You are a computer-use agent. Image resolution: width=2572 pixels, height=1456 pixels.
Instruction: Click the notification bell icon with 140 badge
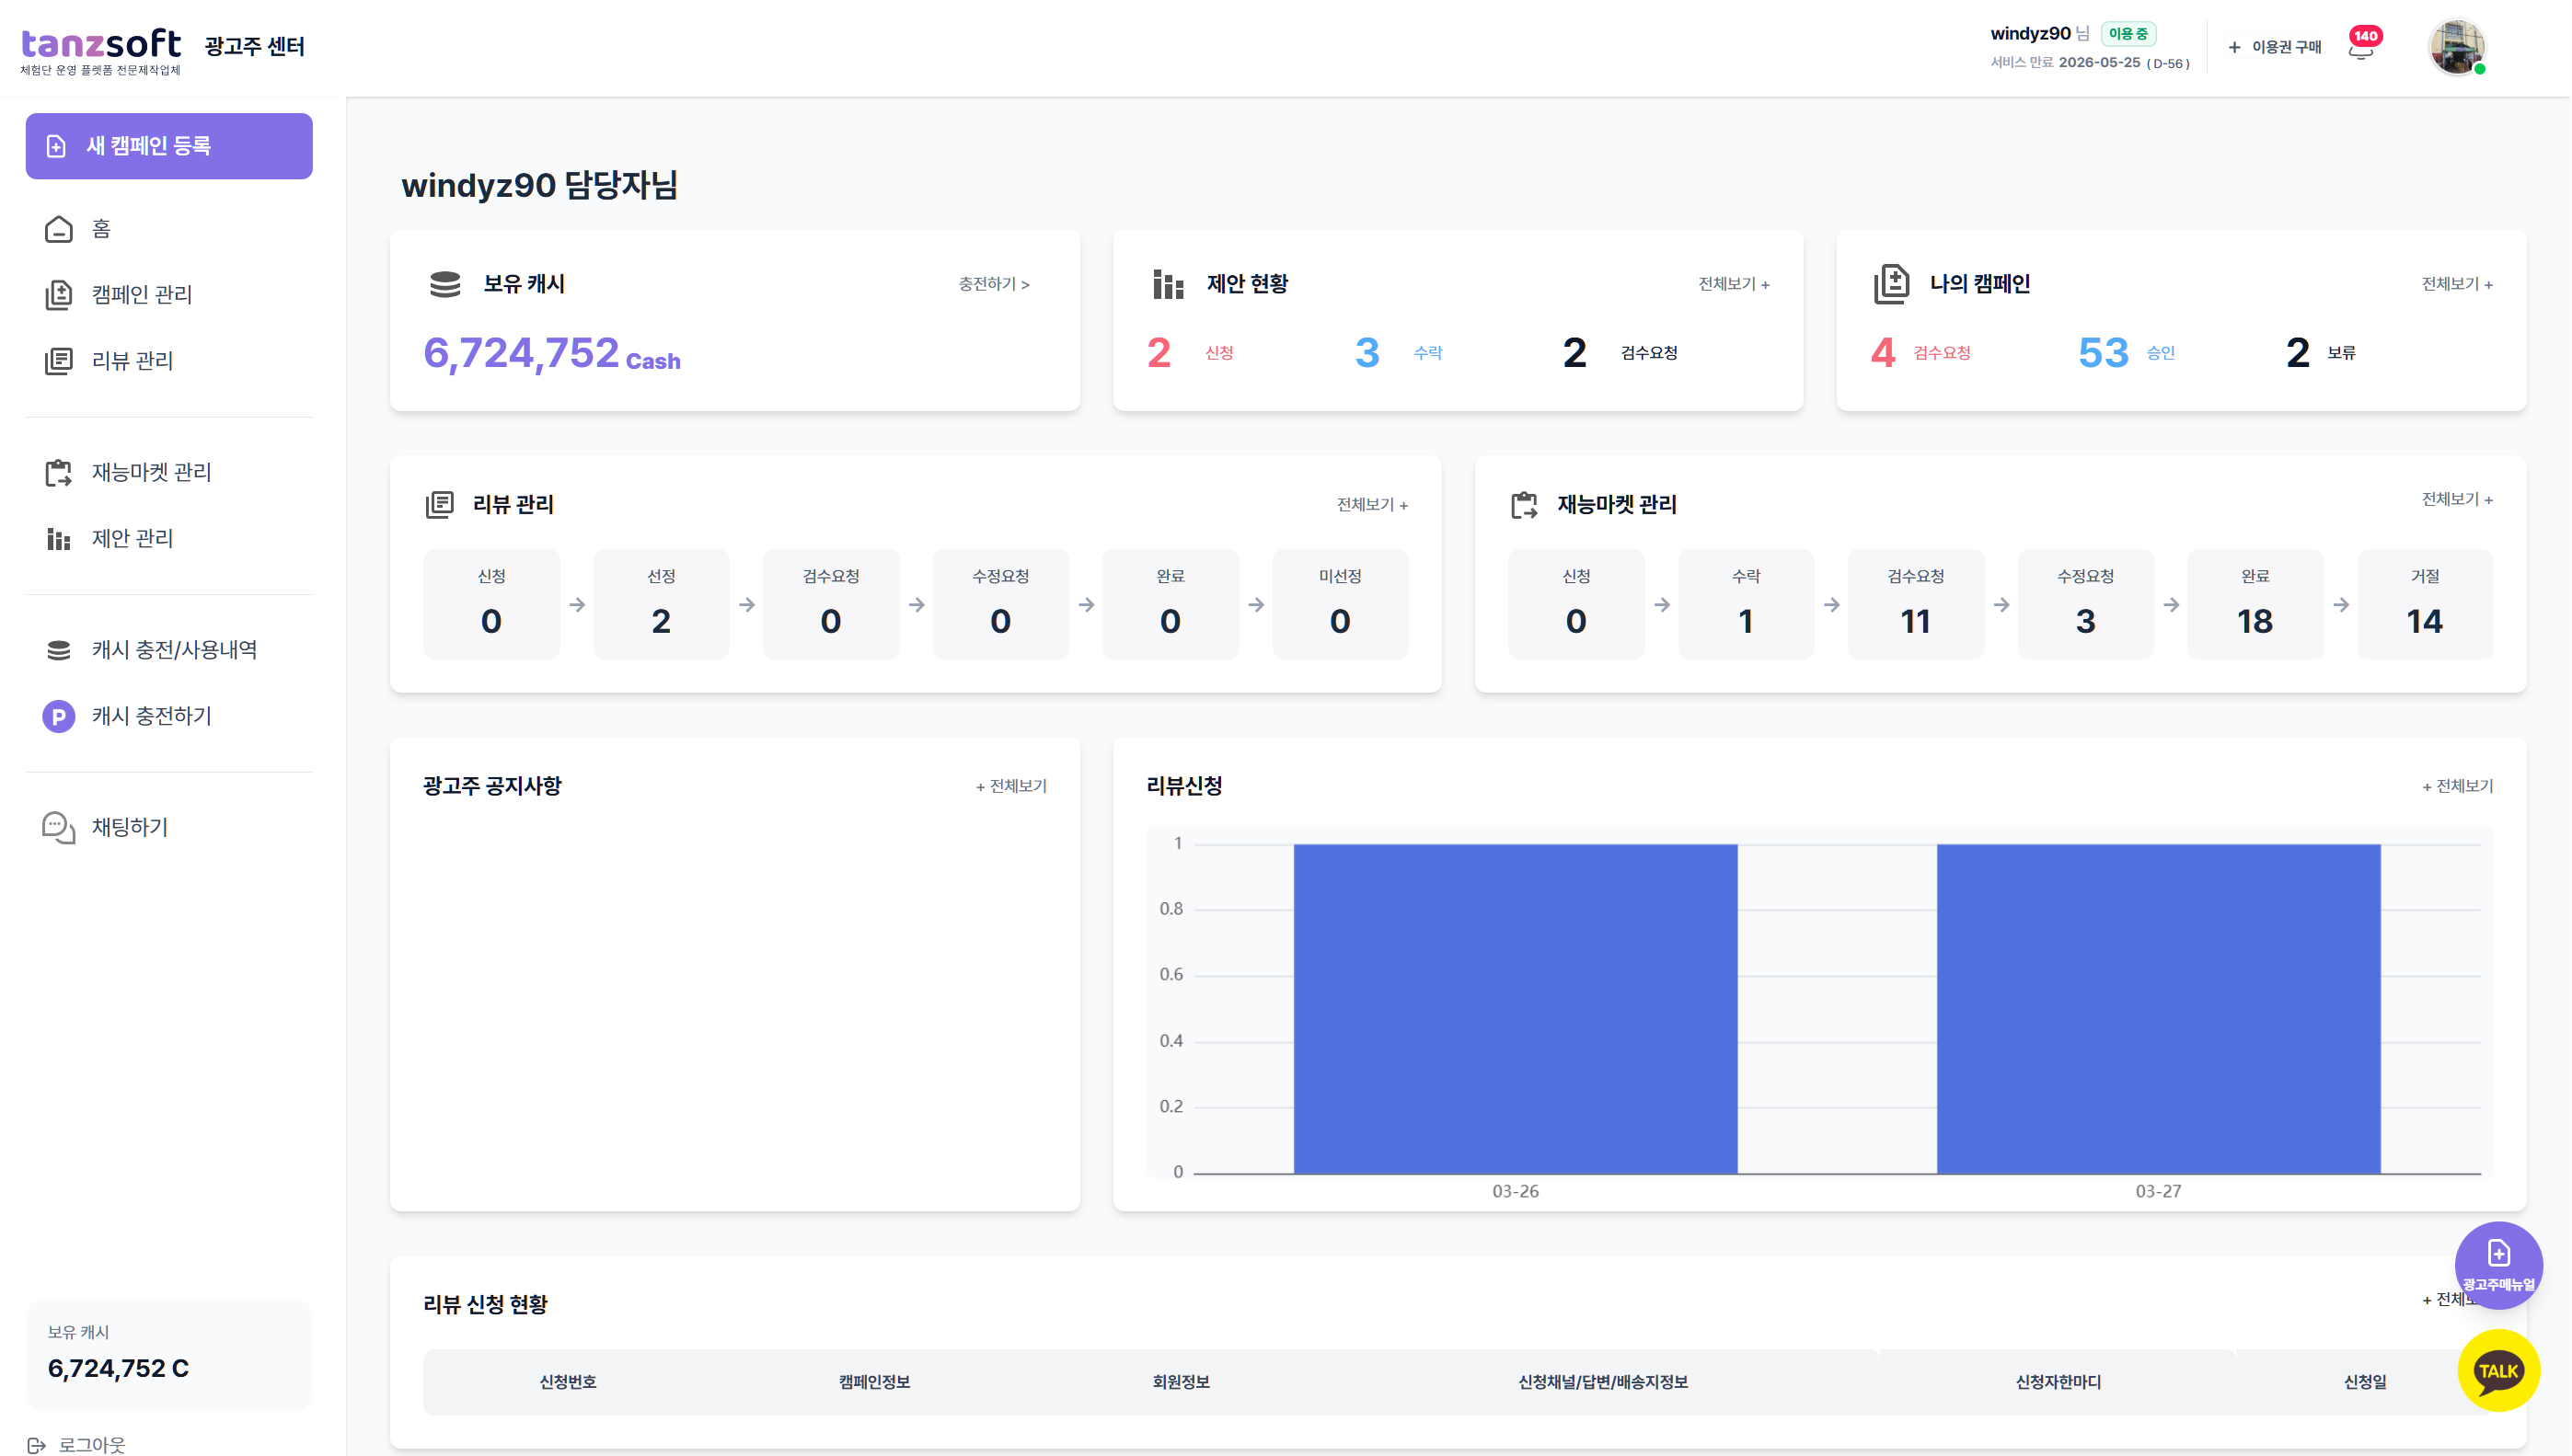2361,48
